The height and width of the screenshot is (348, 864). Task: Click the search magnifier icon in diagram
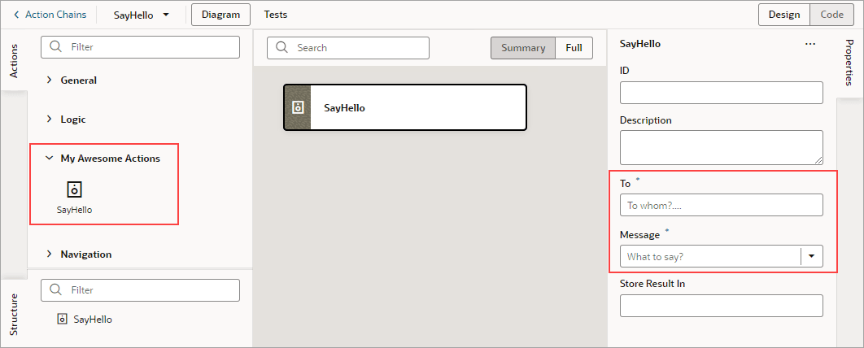(x=282, y=48)
